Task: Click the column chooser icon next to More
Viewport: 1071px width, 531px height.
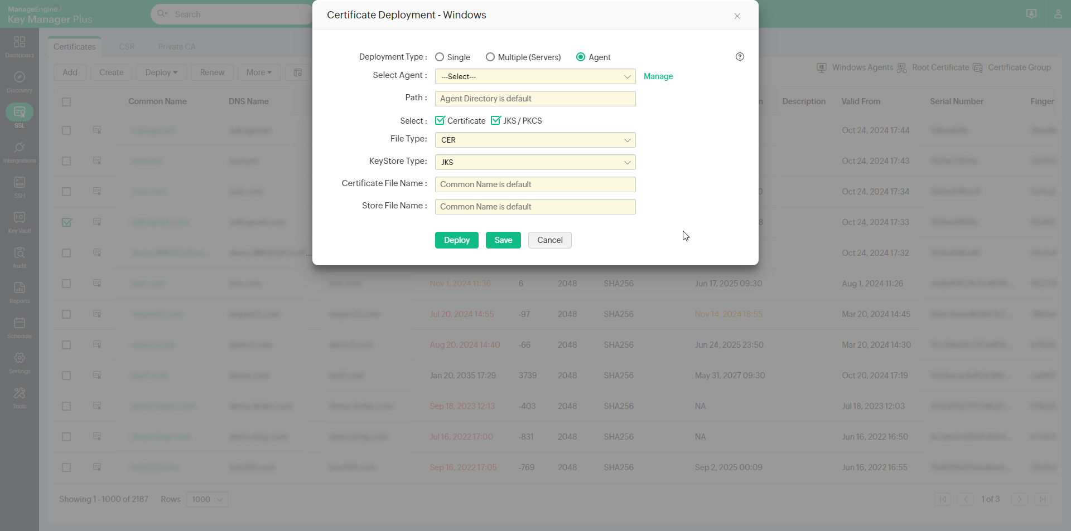Action: tap(298, 72)
